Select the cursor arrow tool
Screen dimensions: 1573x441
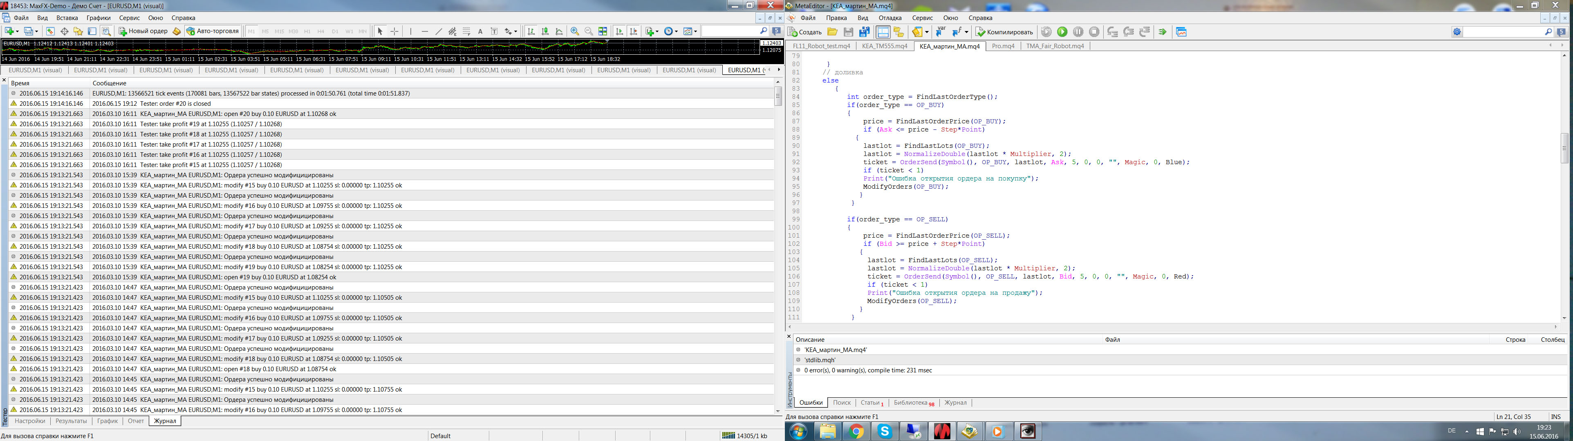tap(380, 31)
